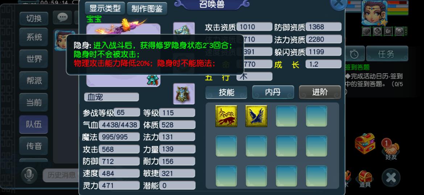Screen dimensions: 424x195
Task: Select the 技能 skills tab
Action: tap(226, 92)
